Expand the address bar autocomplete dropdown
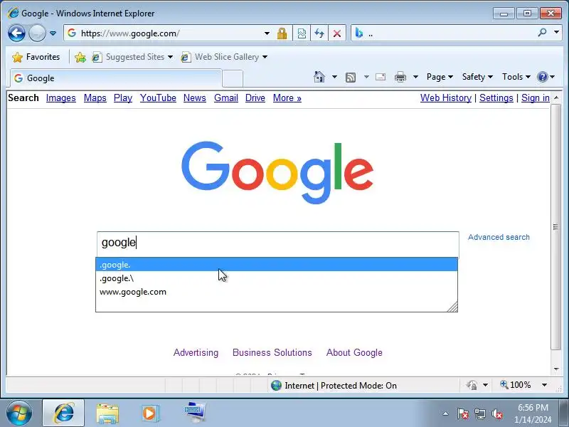This screenshot has height=427, width=569. [x=267, y=33]
